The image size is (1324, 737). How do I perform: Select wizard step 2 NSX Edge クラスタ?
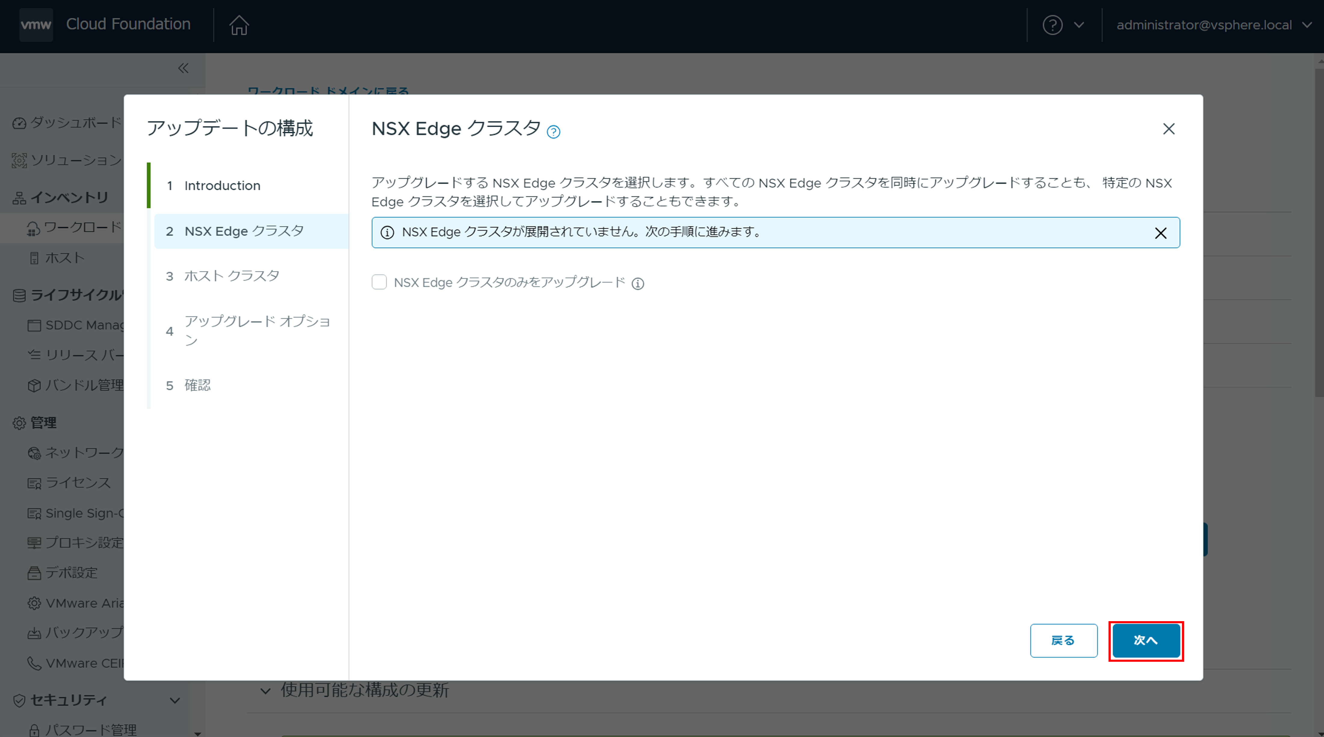tap(251, 231)
